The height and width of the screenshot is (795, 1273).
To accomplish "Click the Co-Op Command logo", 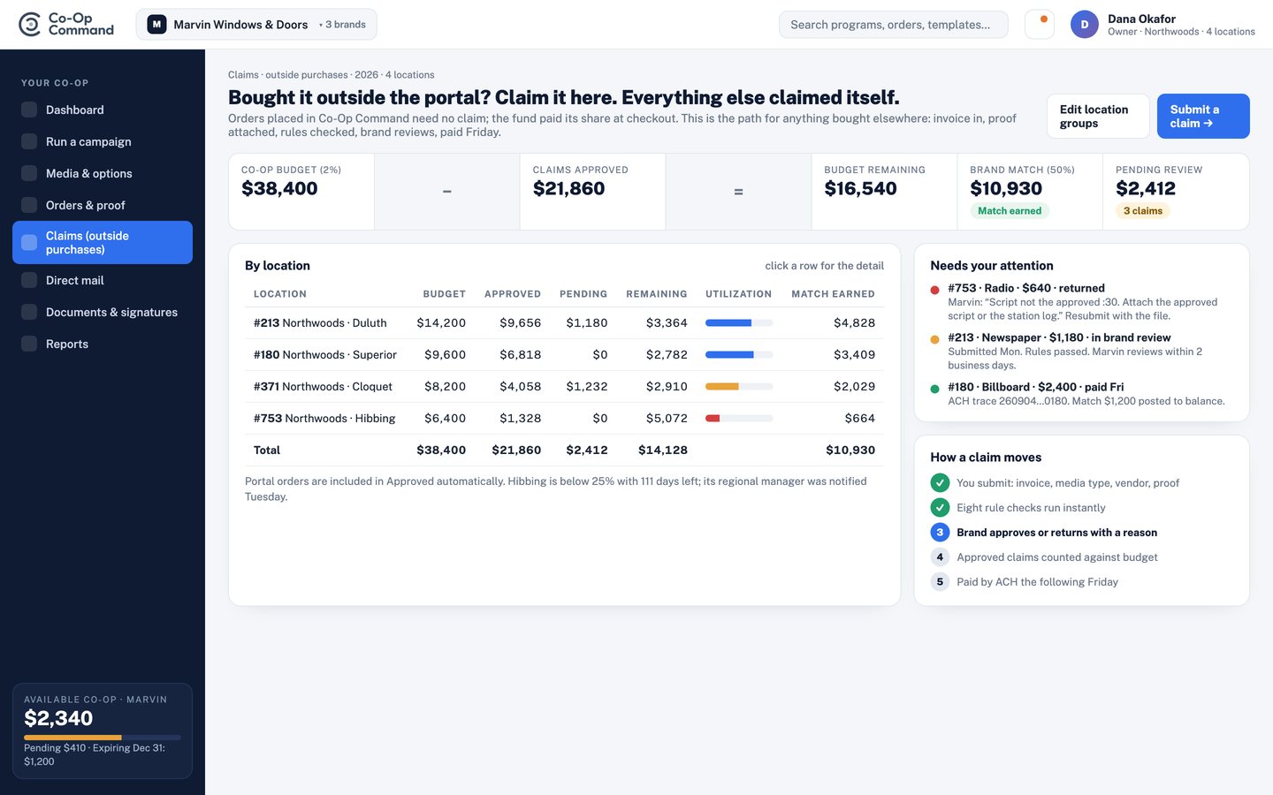I will click(66, 24).
